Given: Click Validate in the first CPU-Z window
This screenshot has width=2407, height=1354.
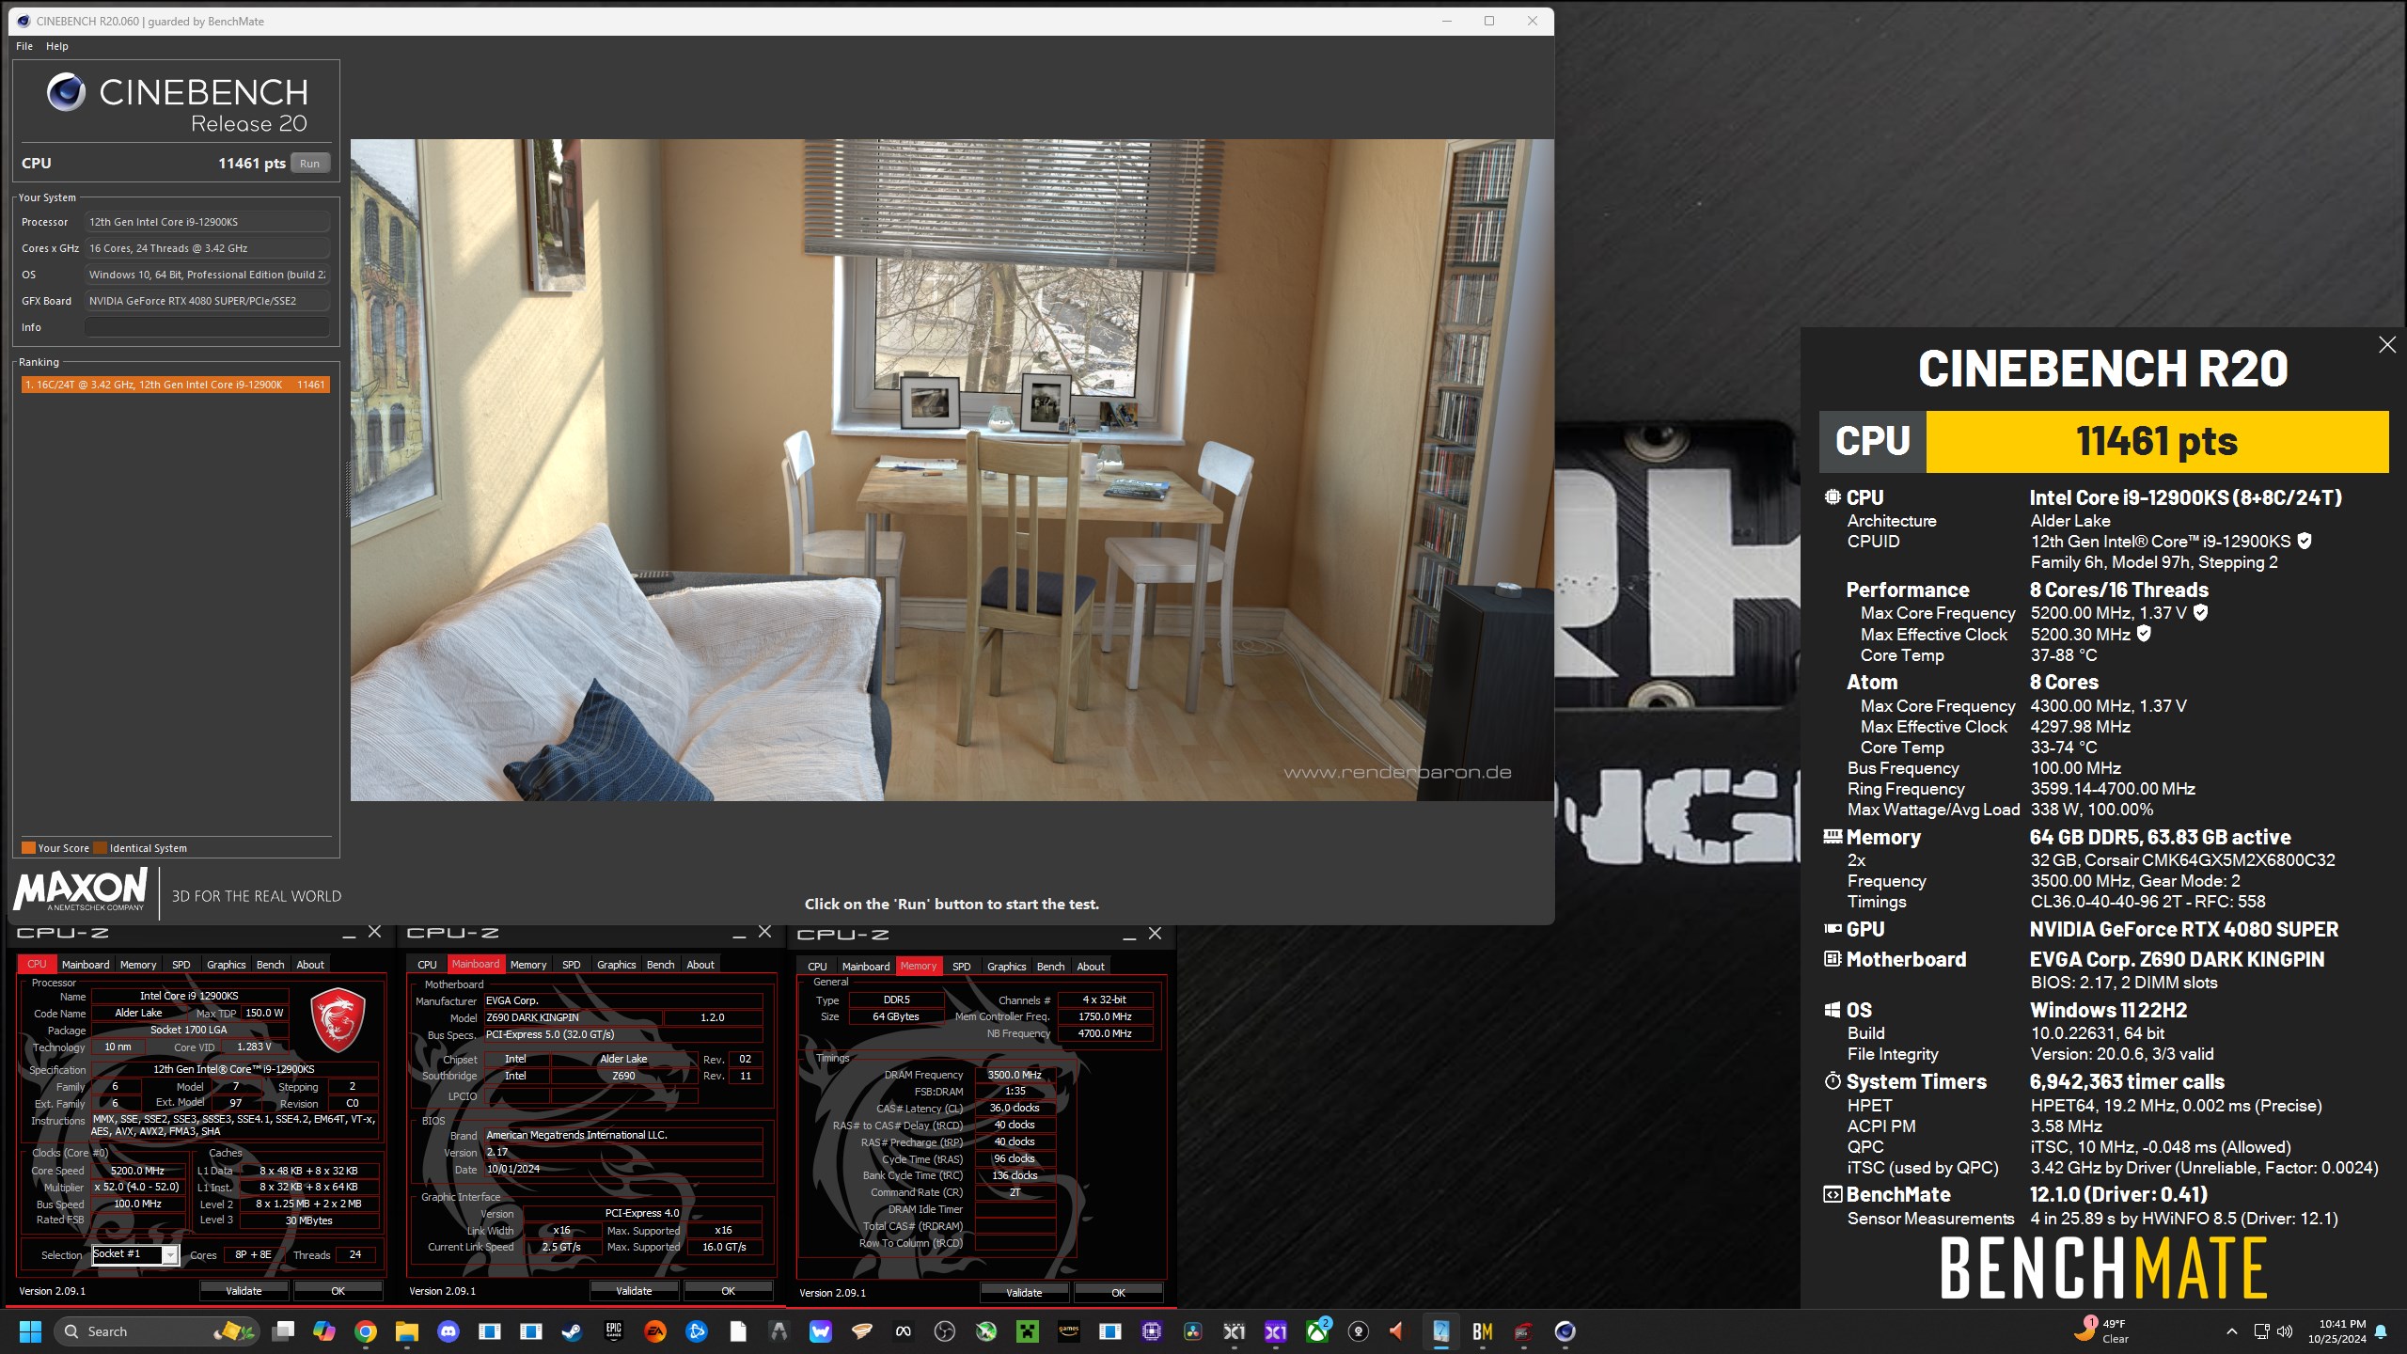Looking at the screenshot, I should (244, 1291).
